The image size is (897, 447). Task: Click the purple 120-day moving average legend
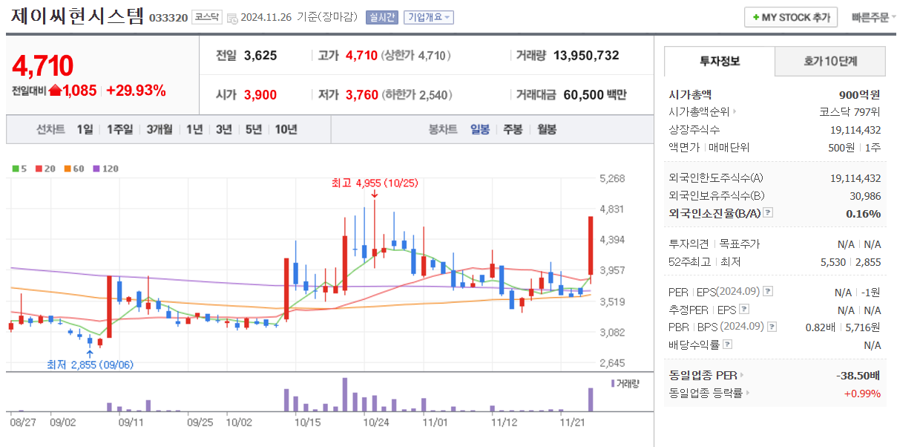[105, 169]
